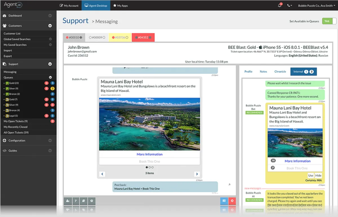This screenshot has height=217, width=338.
Task: Select the Internal tab
Action: (303, 71)
